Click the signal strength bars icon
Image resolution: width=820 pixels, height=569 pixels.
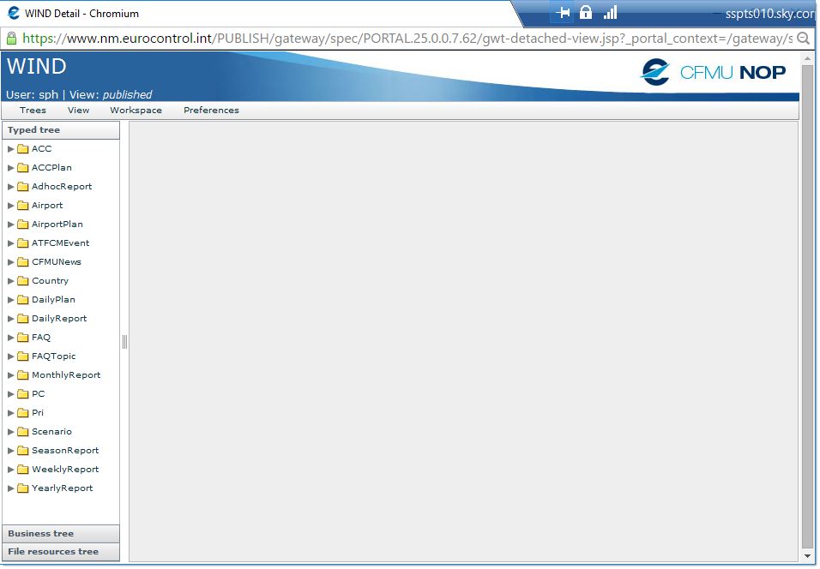(610, 13)
